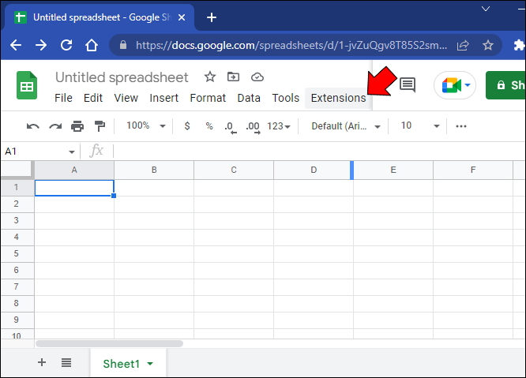Show more toolbar options (three dots)
The width and height of the screenshot is (526, 378).
click(x=461, y=126)
